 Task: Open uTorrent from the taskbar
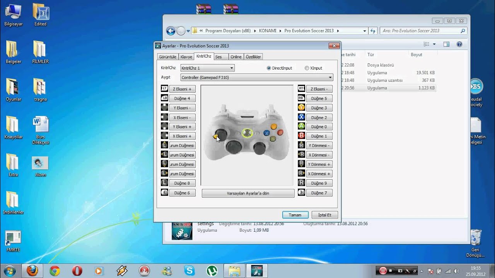pyautogui.click(x=212, y=271)
